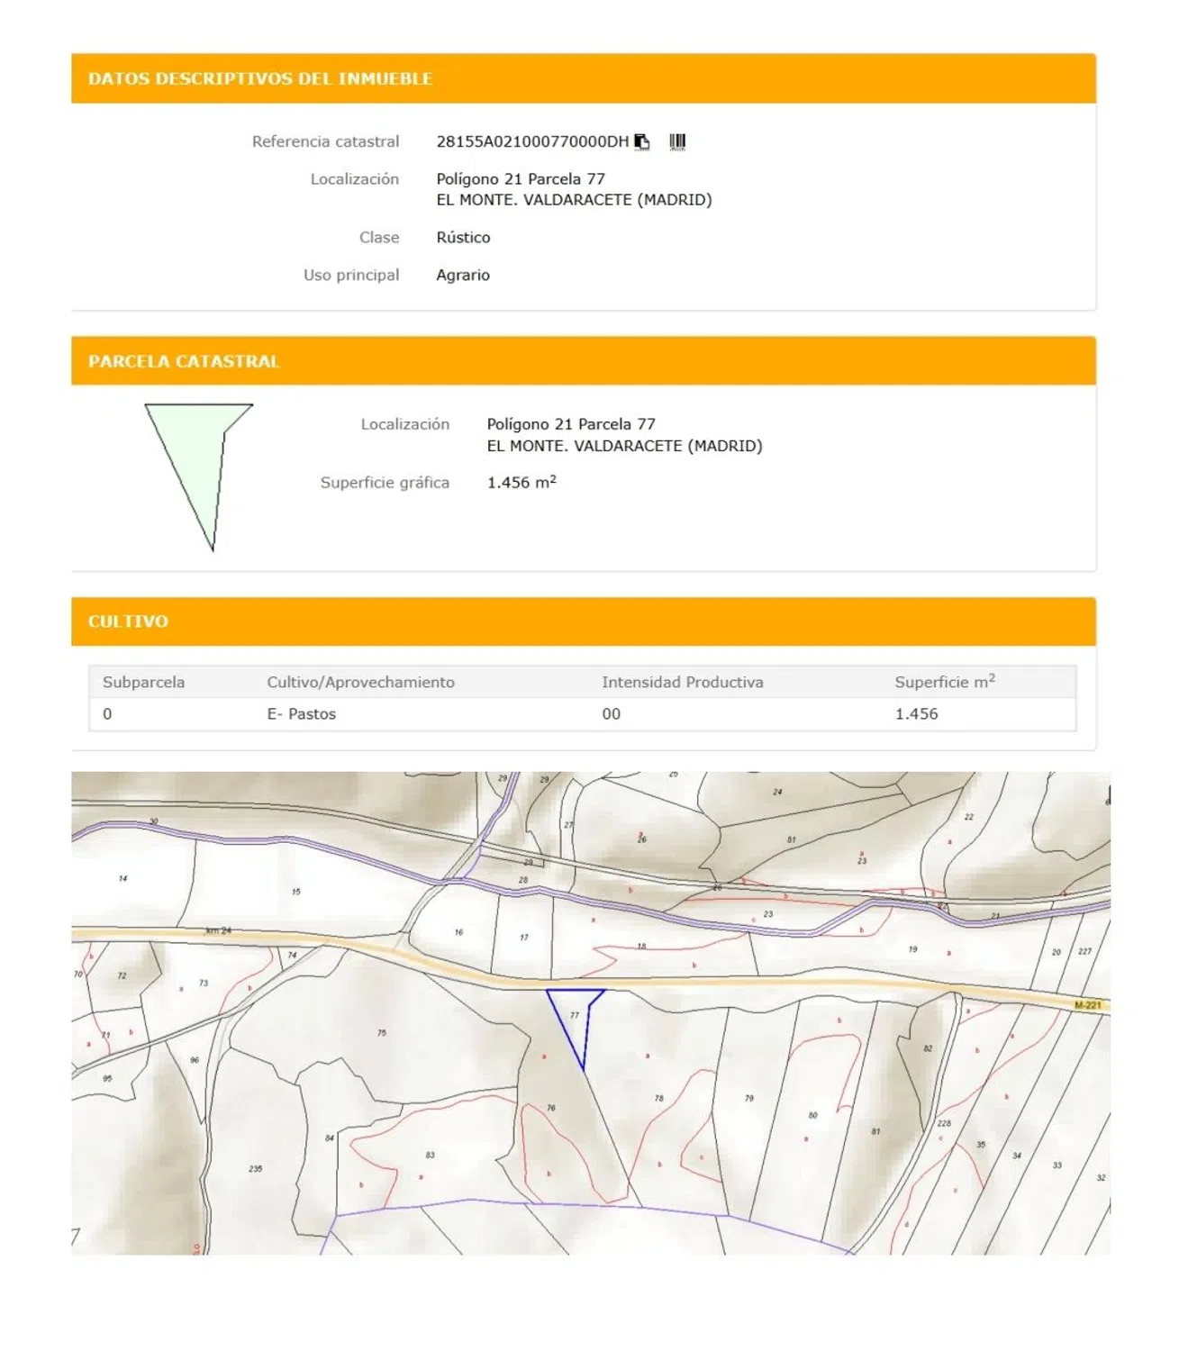Screen dimensions: 1179x1351
Task: Click the M-221 road label on map
Action: pyautogui.click(x=1087, y=1005)
